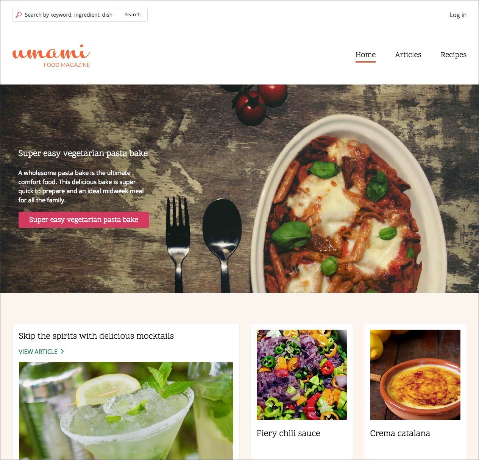Click the FOOD MAGAZINE tagline text
This screenshot has height=460, width=479.
pyautogui.click(x=67, y=65)
